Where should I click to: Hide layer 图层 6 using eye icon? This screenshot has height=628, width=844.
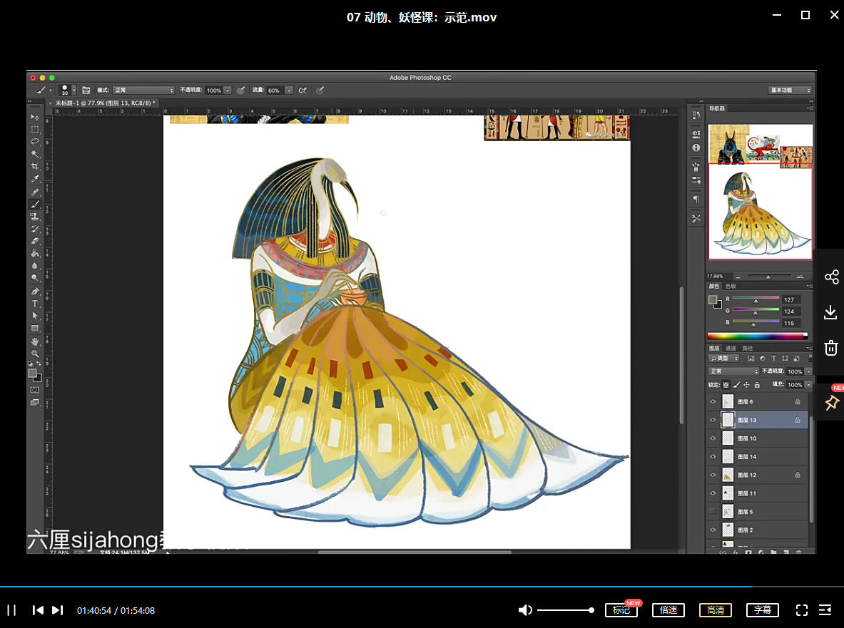pos(713,402)
